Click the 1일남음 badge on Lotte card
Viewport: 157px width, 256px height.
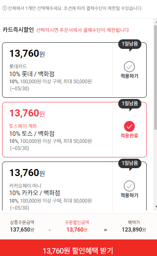(x=130, y=44)
